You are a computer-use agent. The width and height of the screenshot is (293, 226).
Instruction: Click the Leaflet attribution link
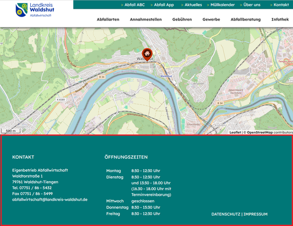pos(235,132)
